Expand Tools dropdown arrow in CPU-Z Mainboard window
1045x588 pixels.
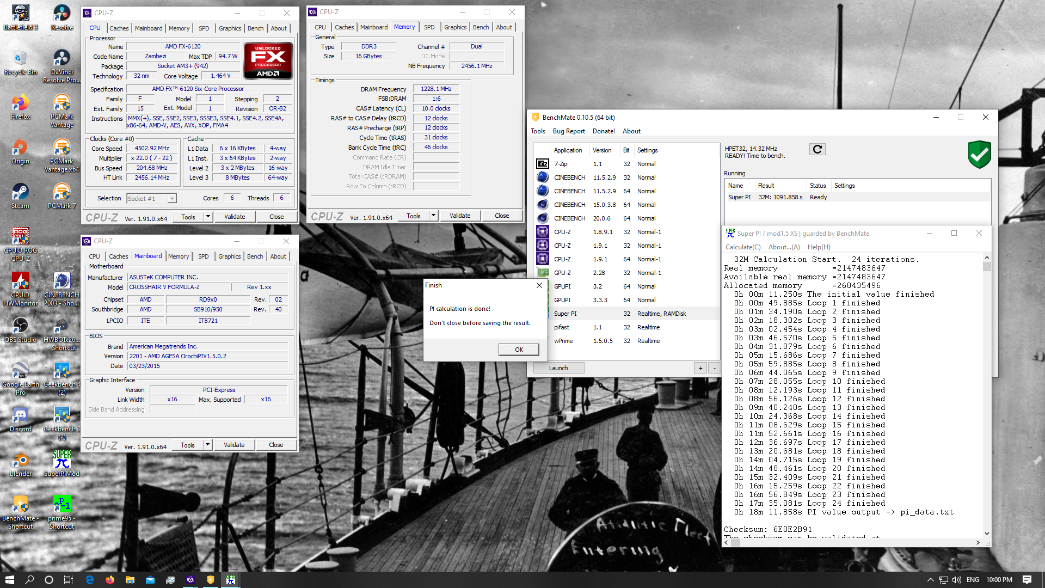click(207, 445)
